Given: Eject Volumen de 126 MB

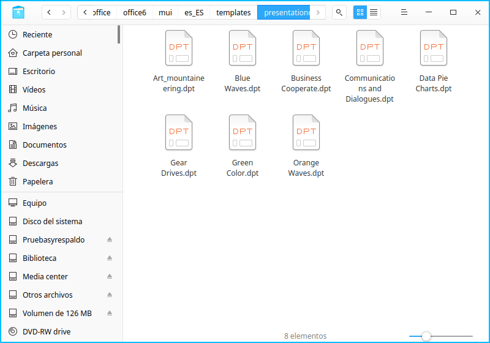Looking at the screenshot, I should tap(110, 313).
